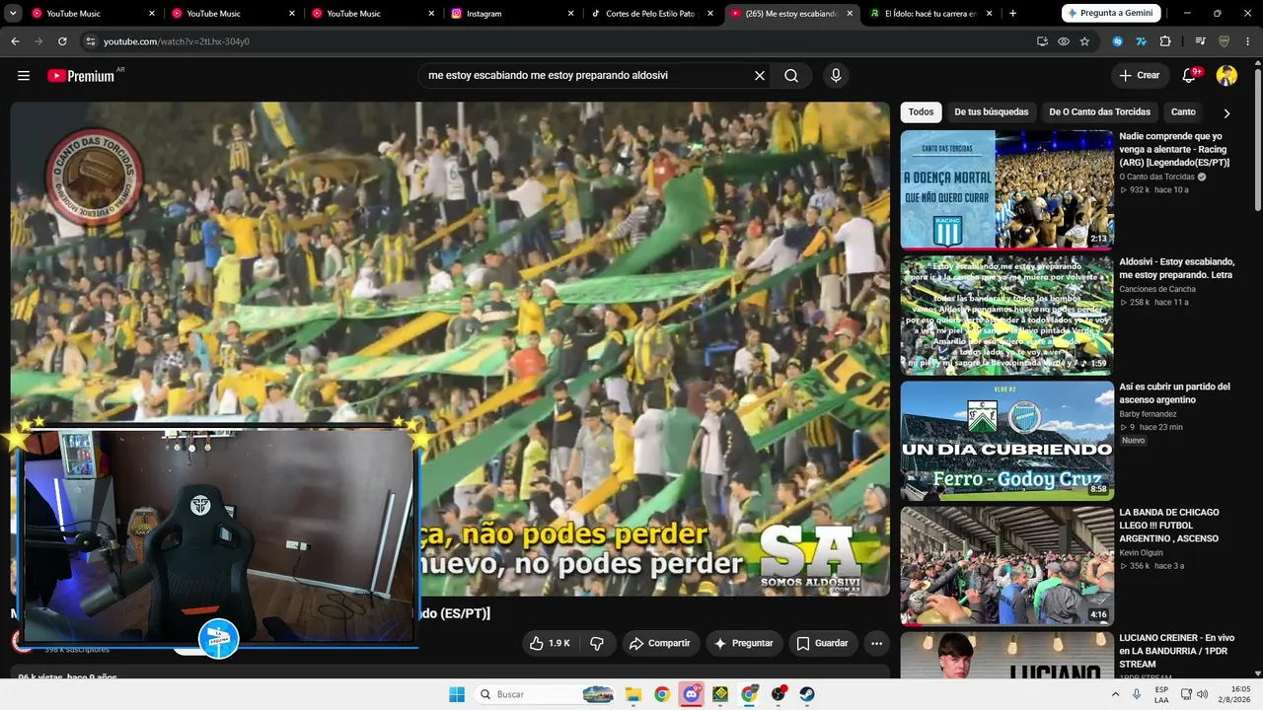Select the De tus búsquedas chip
The height and width of the screenshot is (710, 1263).
[991, 112]
